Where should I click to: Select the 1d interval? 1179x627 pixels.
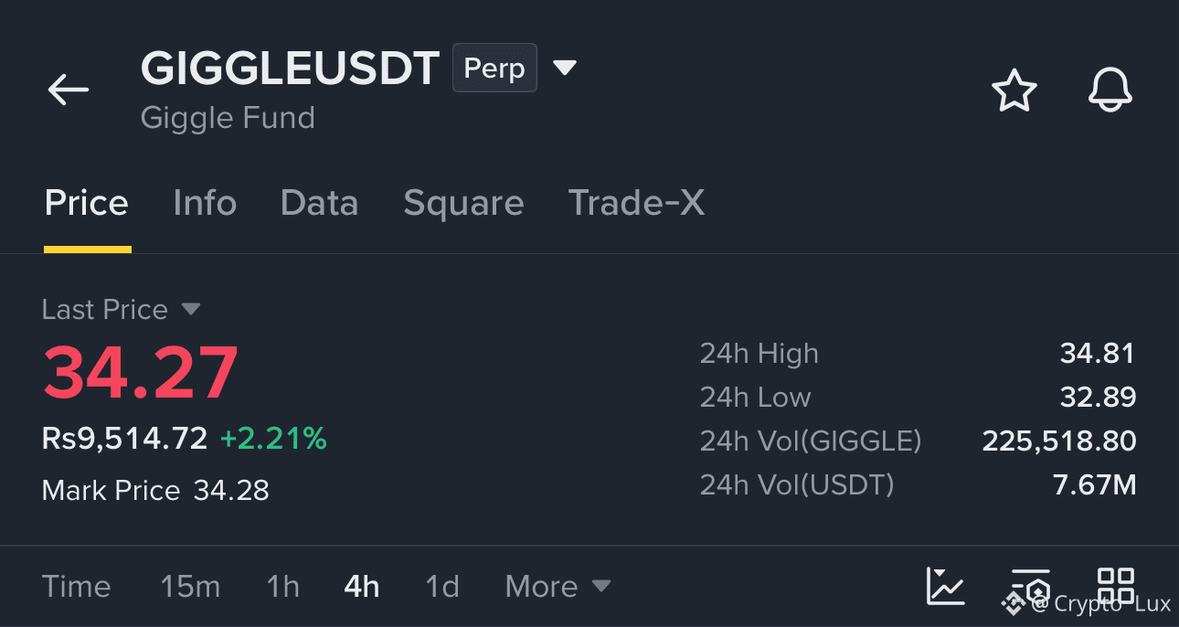tap(442, 586)
